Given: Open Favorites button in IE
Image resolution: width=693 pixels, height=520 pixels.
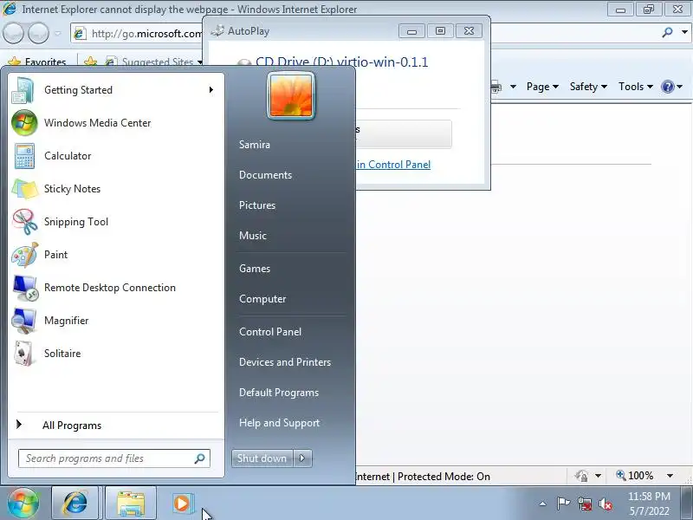Looking at the screenshot, I should point(37,62).
